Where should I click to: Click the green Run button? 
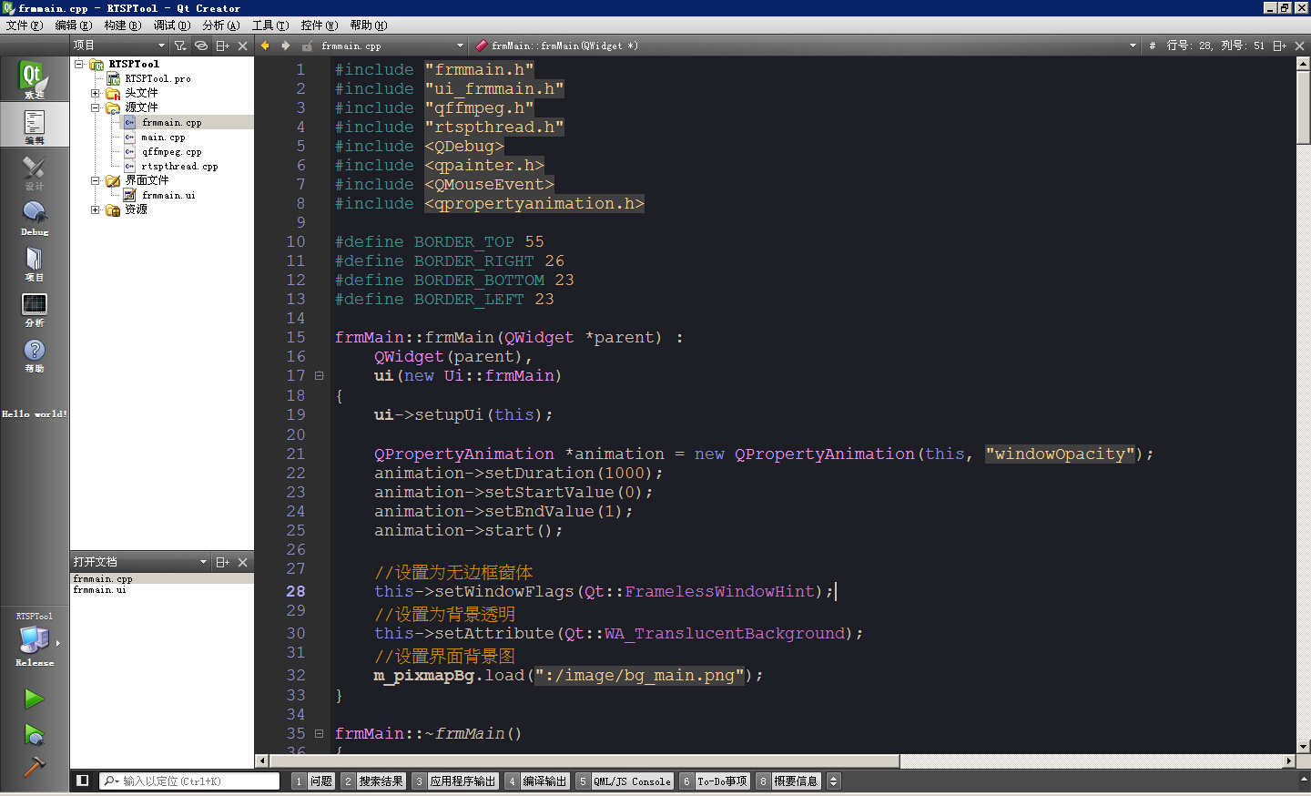point(34,699)
